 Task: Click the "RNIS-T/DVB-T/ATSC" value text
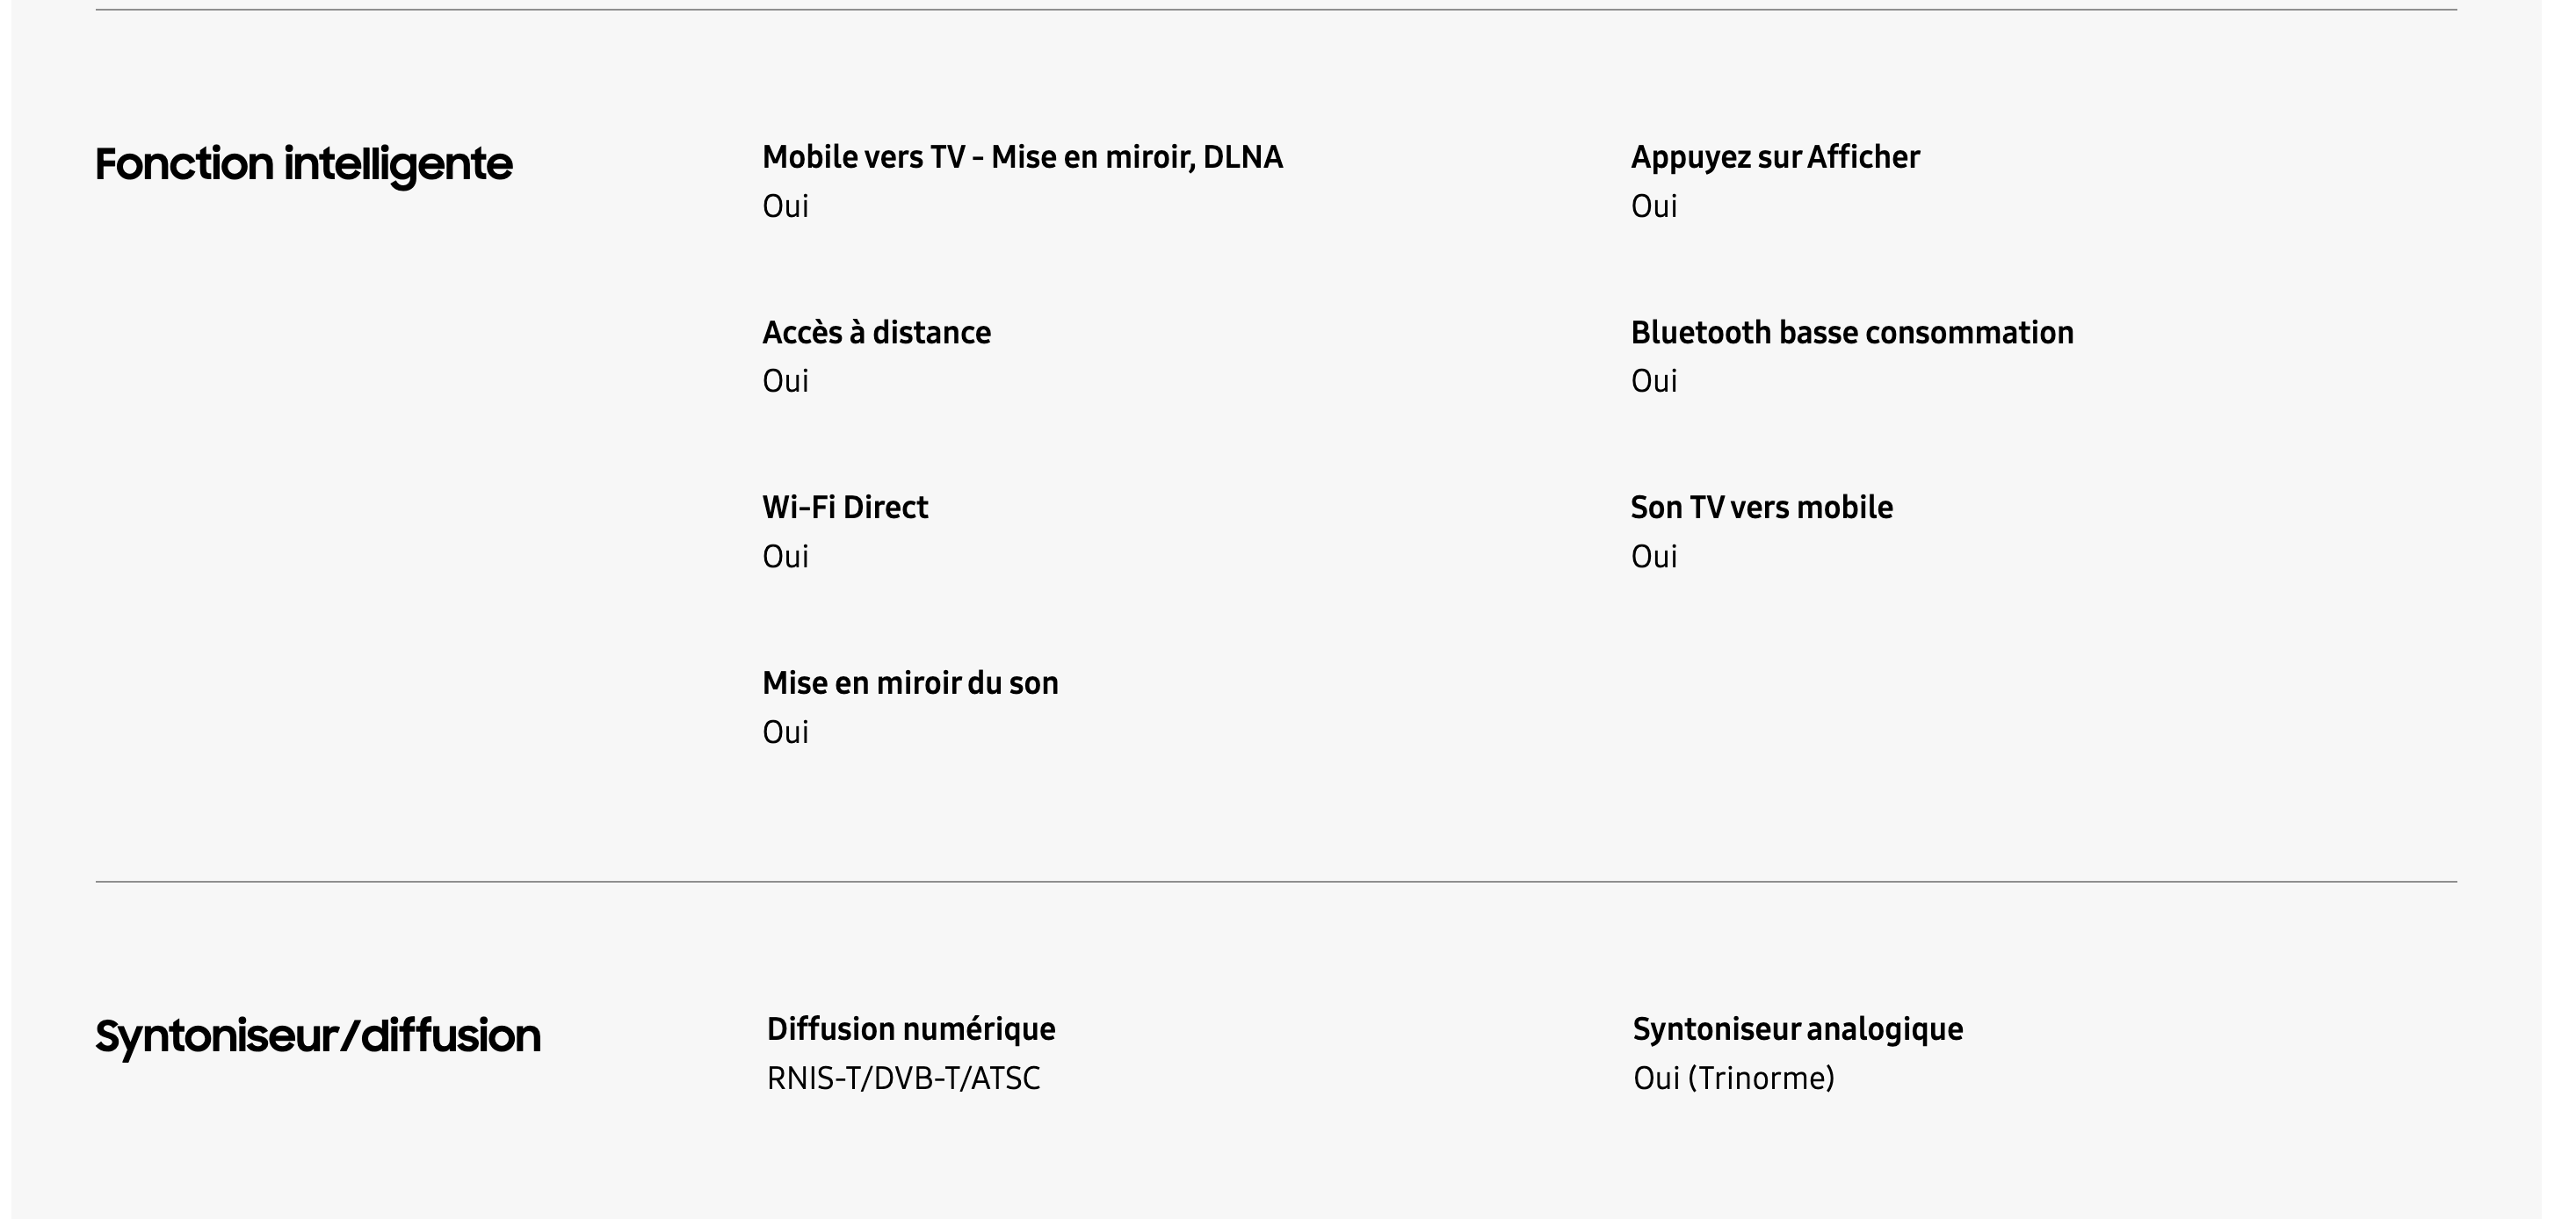[903, 1078]
